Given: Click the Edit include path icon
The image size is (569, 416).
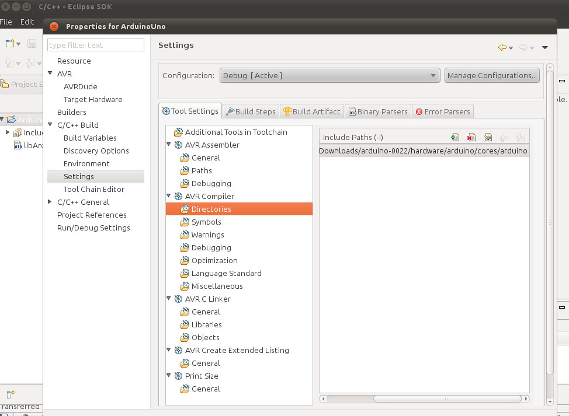Looking at the screenshot, I should (488, 138).
